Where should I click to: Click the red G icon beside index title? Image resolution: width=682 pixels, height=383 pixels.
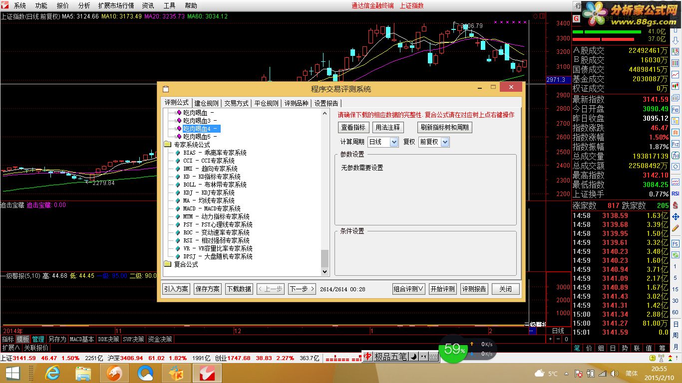tap(576, 18)
